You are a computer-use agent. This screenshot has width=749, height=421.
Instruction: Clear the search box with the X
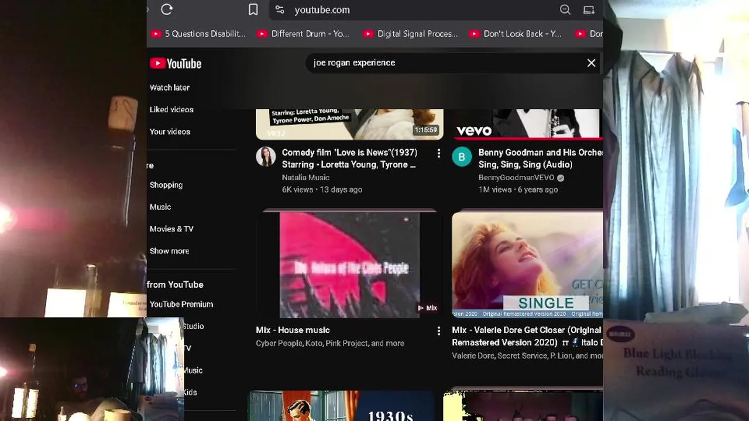coord(591,63)
